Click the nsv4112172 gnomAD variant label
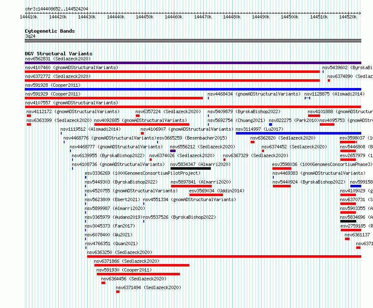The image size is (373, 308). (73, 111)
